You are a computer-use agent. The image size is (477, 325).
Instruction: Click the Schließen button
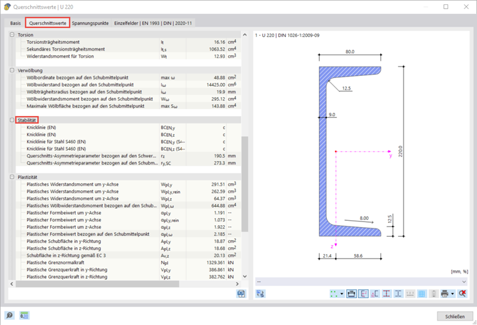455,316
